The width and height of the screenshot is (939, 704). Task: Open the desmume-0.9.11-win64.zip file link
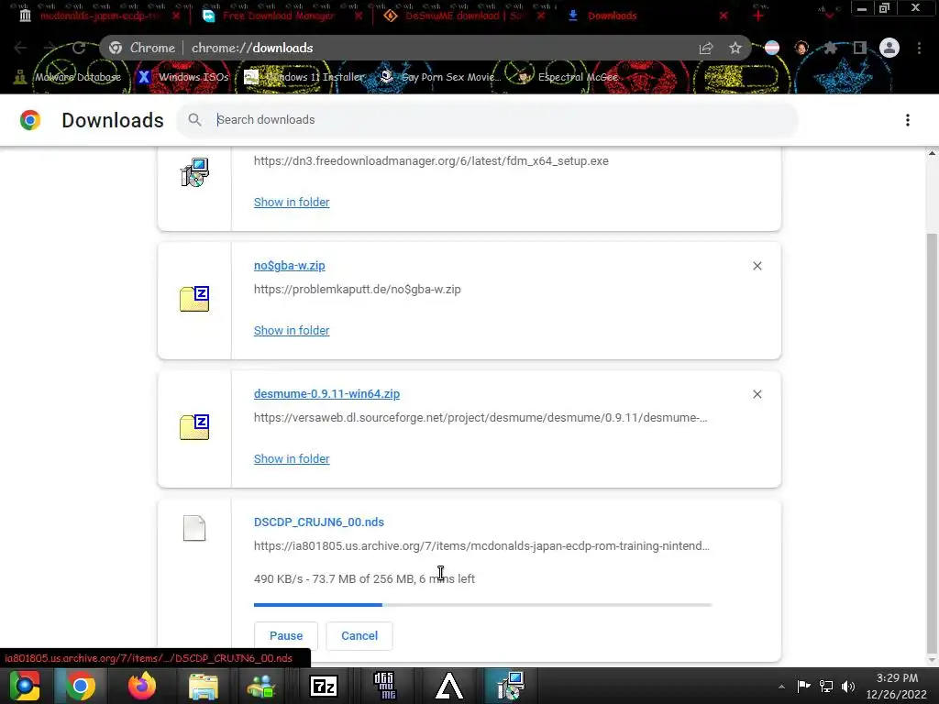(327, 394)
